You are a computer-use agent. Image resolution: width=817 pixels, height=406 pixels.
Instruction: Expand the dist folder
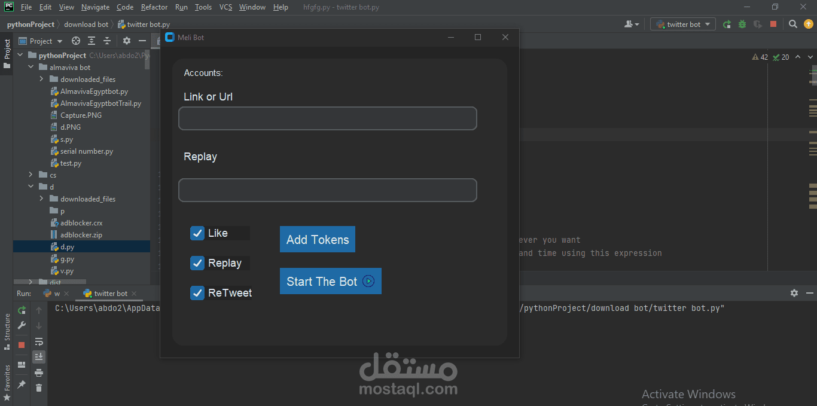coord(31,282)
